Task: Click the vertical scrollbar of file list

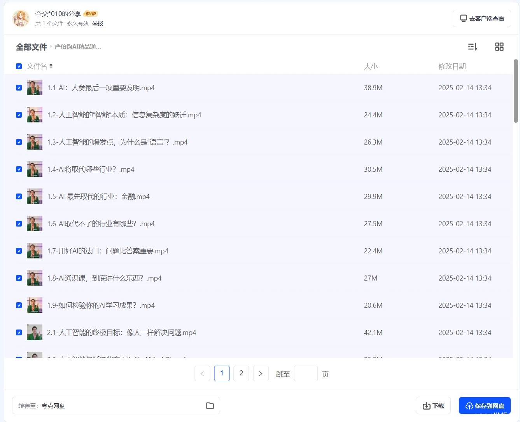Action: [x=516, y=91]
